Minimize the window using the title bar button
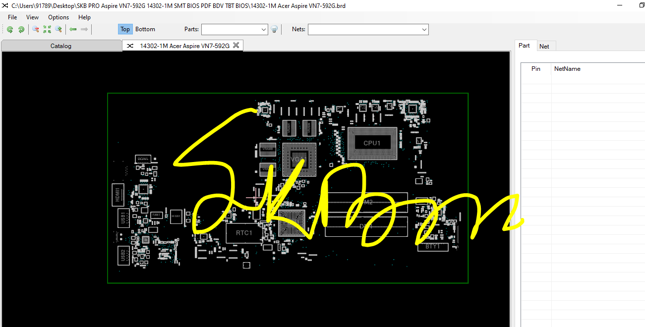Image resolution: width=645 pixels, height=327 pixels. (620, 5)
